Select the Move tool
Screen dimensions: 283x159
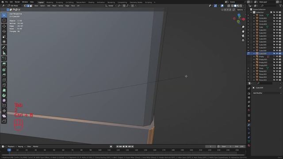(x=4, y=26)
